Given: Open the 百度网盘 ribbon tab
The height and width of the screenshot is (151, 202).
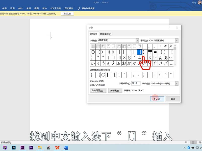Looking at the screenshot, I should point(69,9).
